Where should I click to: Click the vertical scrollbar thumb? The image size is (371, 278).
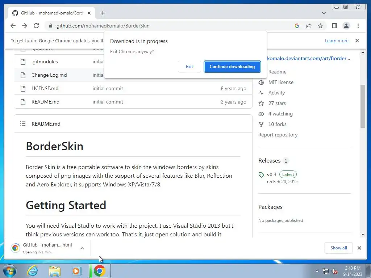(x=363, y=106)
